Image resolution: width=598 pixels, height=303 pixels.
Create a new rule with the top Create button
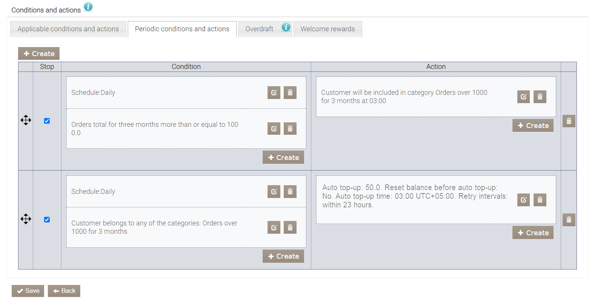[39, 53]
